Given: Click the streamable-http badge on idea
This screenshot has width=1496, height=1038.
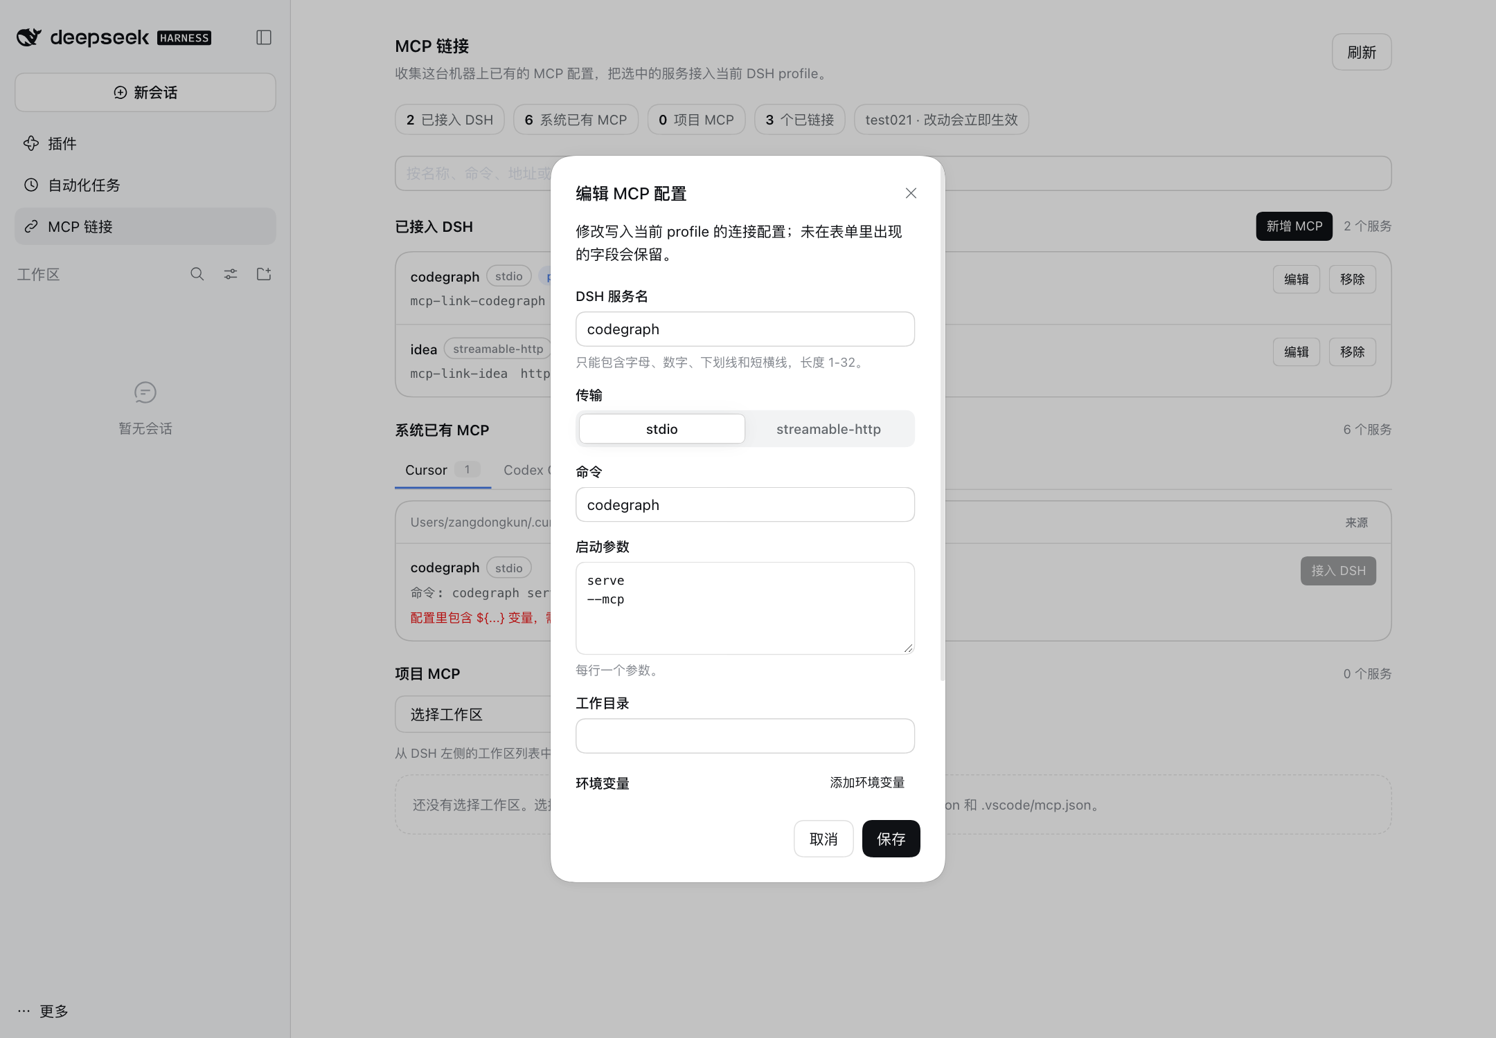Looking at the screenshot, I should [497, 349].
